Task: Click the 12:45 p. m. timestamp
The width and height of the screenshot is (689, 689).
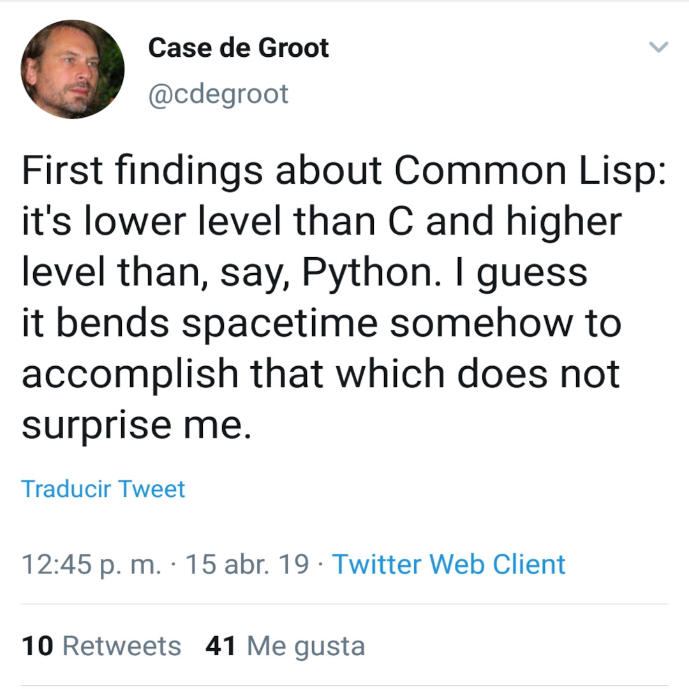Action: tap(91, 564)
